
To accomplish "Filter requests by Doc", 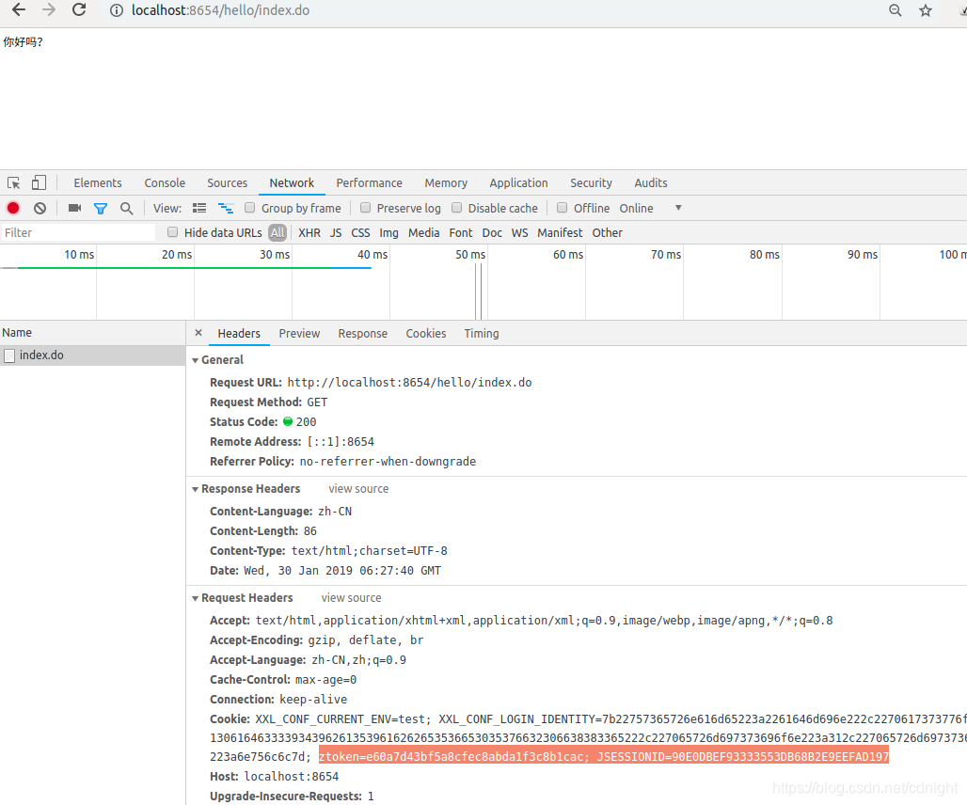I will point(492,232).
